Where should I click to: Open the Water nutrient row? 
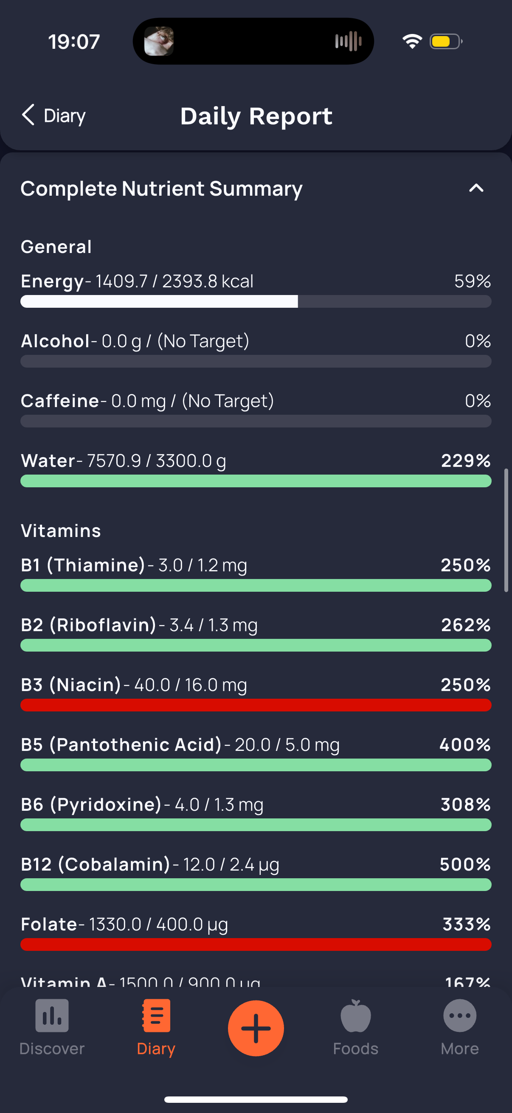point(256,469)
